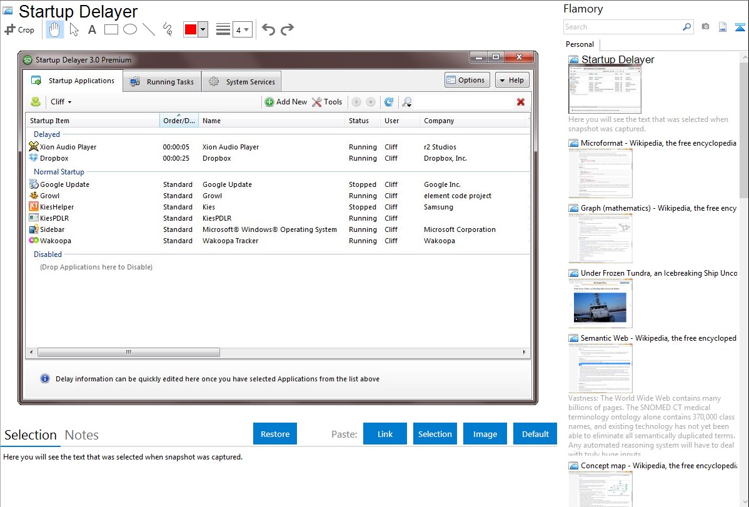This screenshot has height=507, width=749.
Task: Switch to the Notes tab
Action: click(82, 435)
